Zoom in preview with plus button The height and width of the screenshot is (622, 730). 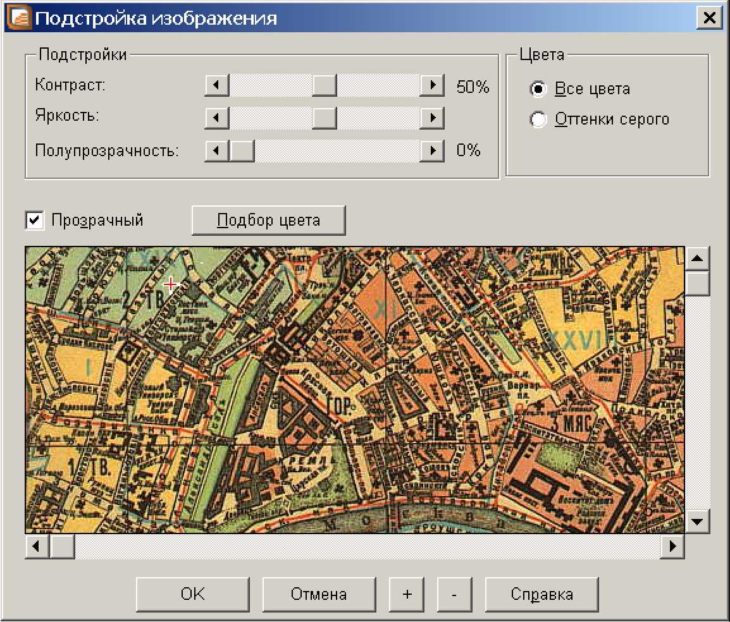click(x=407, y=594)
